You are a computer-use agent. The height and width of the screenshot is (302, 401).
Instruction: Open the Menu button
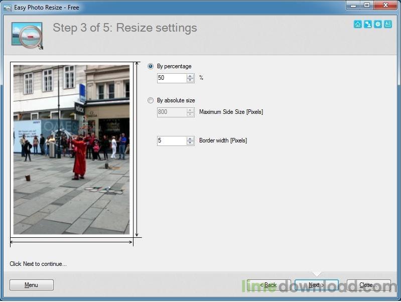pos(31,285)
